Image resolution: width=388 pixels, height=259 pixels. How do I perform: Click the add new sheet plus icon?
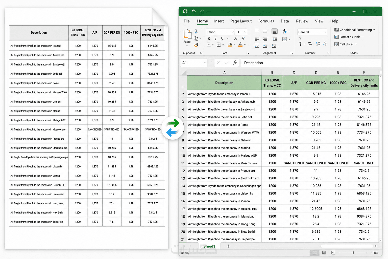pyautogui.click(x=229, y=246)
